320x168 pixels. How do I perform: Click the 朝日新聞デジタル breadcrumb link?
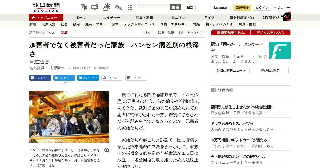pos(42,33)
